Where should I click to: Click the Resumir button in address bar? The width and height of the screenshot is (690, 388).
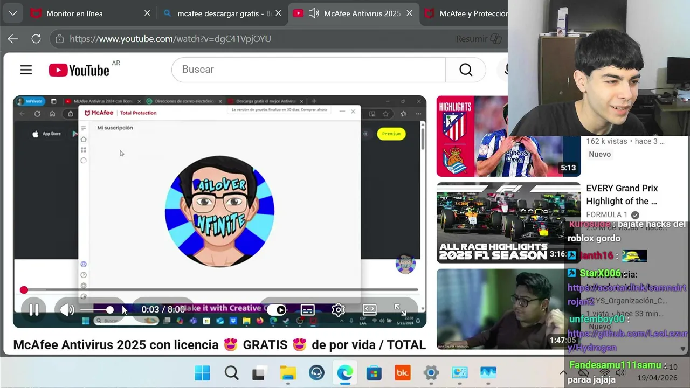point(479,39)
